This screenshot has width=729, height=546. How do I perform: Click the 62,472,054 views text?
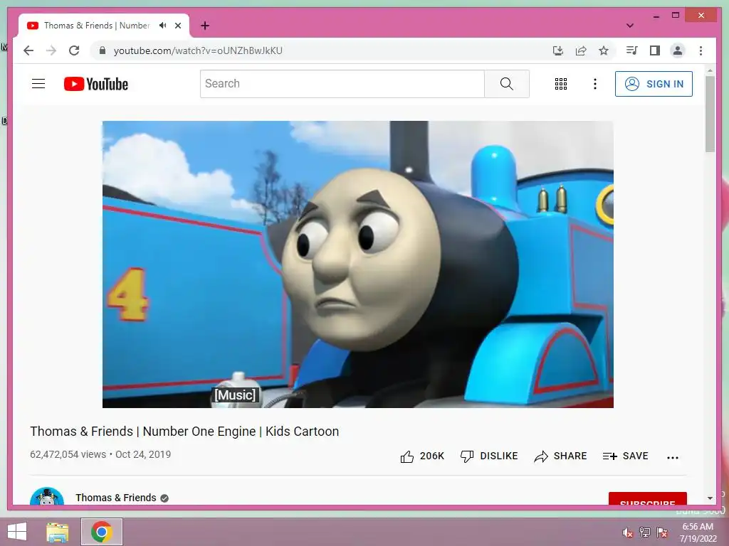pyautogui.click(x=68, y=454)
